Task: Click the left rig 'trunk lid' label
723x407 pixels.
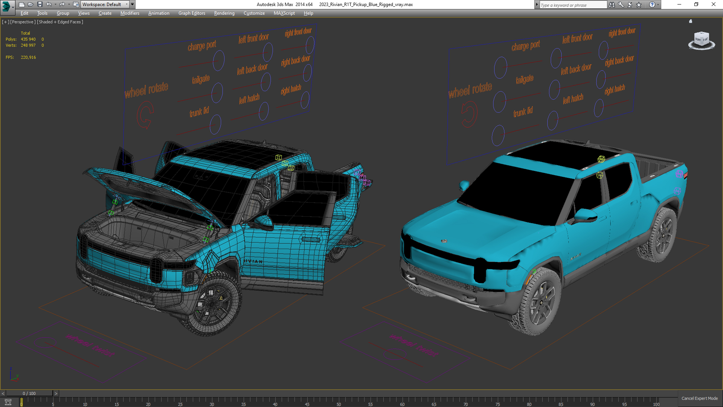Action: (199, 112)
